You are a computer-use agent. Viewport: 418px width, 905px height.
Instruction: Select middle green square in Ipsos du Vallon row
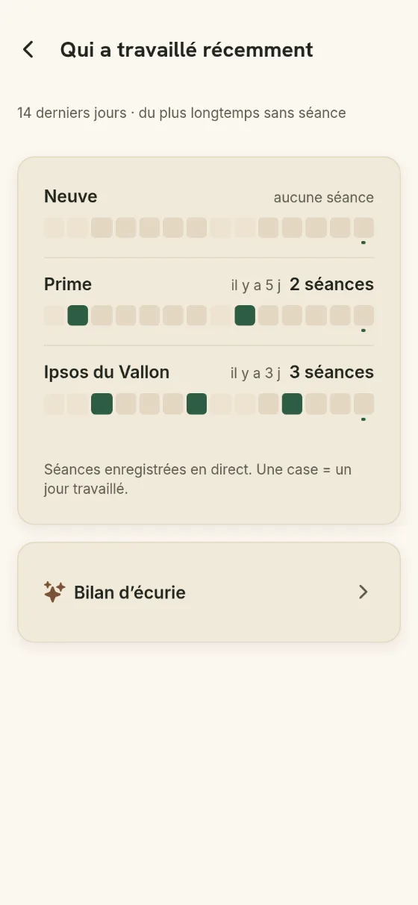(x=197, y=404)
